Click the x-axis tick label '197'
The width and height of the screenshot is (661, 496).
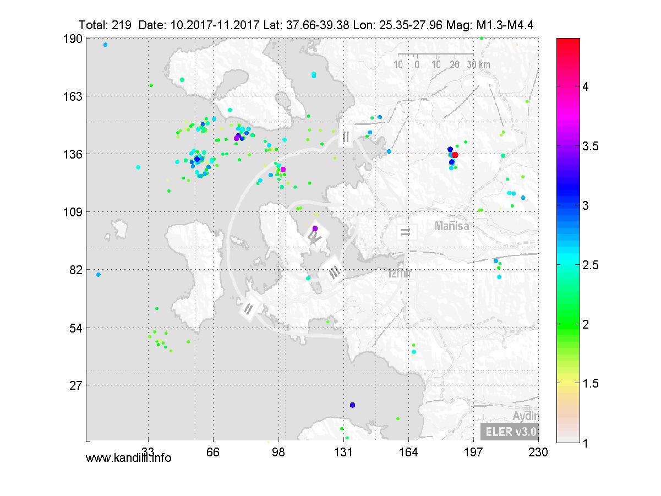click(473, 451)
